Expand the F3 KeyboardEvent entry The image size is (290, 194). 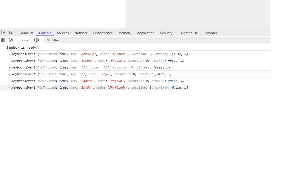pyautogui.click(x=9, y=67)
